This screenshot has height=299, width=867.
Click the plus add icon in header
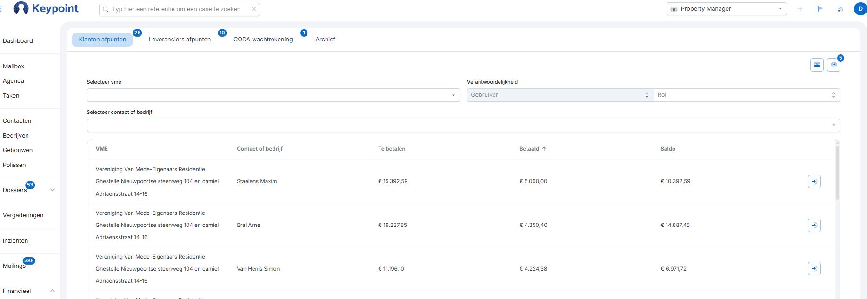coord(800,9)
